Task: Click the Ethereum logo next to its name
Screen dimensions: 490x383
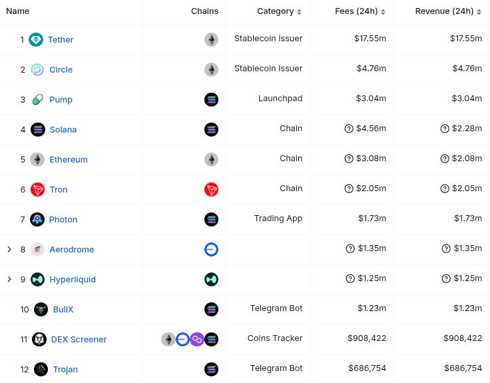Action: coord(37,159)
